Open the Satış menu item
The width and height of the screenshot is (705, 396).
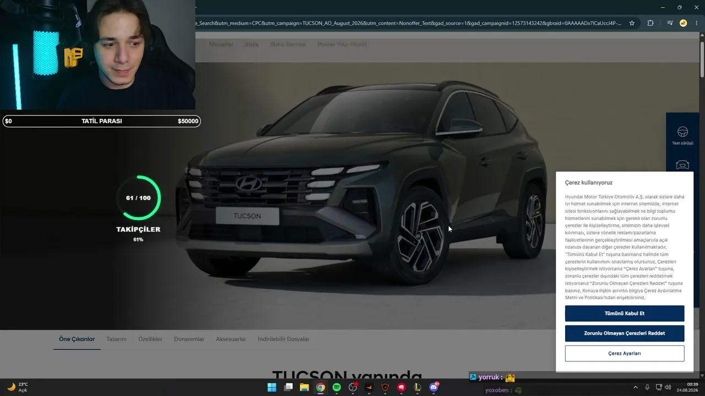pyautogui.click(x=252, y=44)
